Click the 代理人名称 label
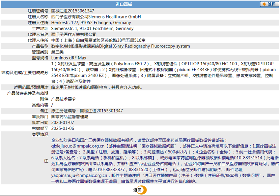The image size is (280, 196). coord(38,34)
